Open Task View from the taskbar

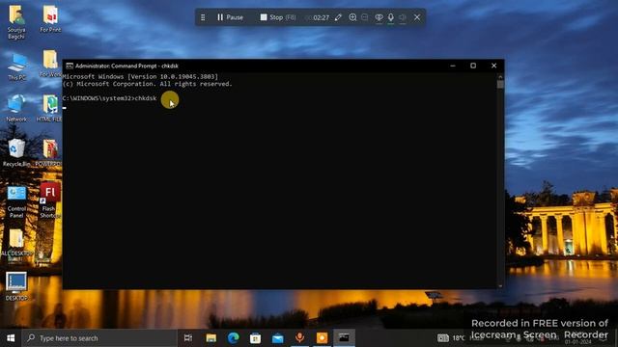click(x=188, y=338)
